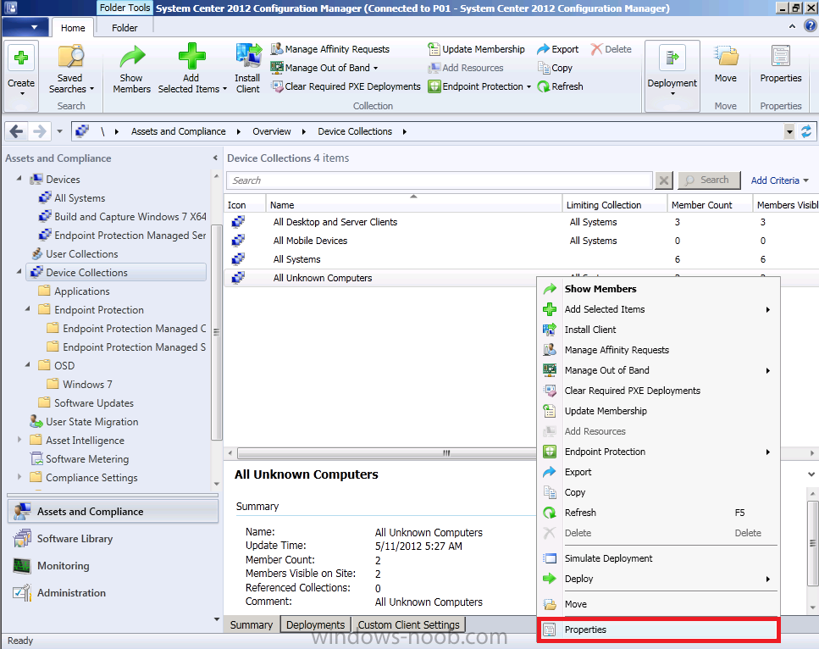The height and width of the screenshot is (649, 819).
Task: Click Manage Affinity Requests in the ribbon
Action: 330,49
